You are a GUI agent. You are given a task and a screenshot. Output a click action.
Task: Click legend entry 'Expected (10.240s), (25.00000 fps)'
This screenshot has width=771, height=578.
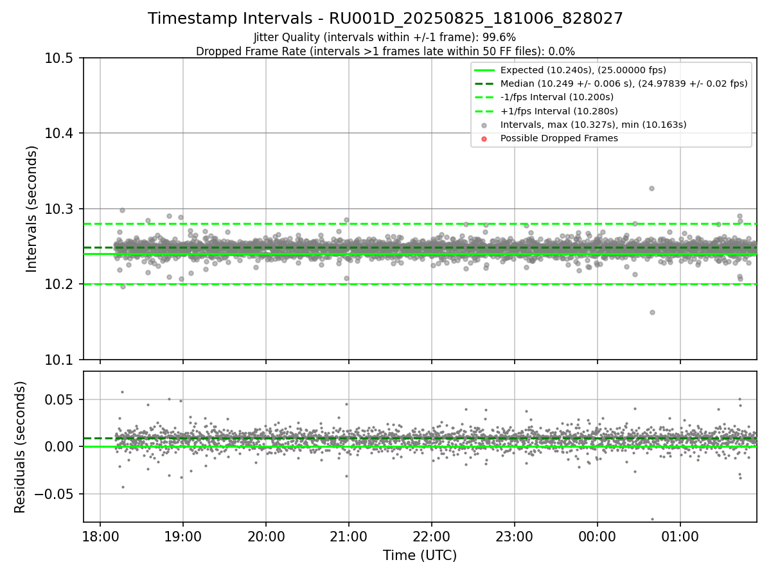583,70
